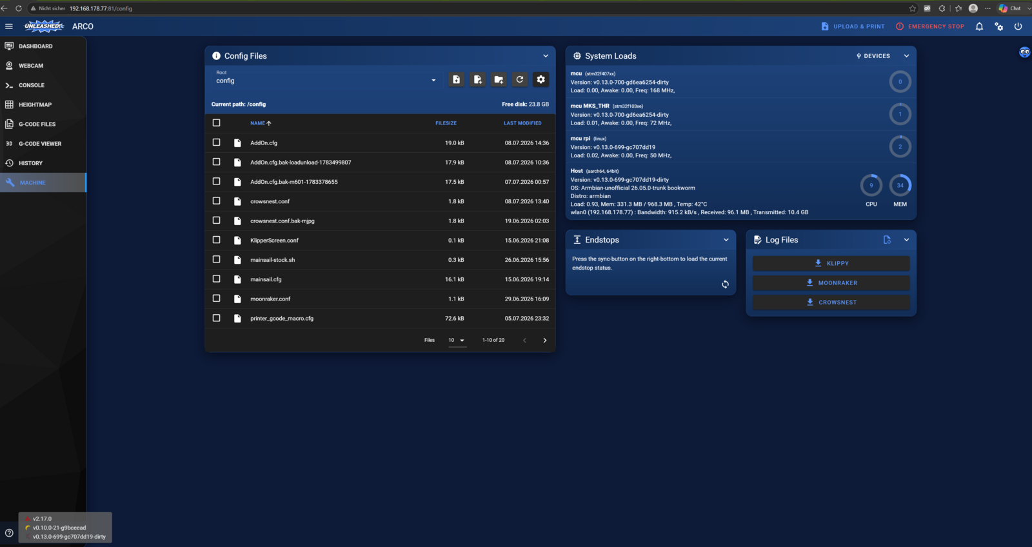Open the Devices button in System Loads
This screenshot has height=547, width=1032.
873,56
